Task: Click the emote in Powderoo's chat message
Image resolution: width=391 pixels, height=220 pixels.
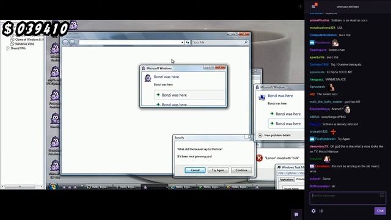Action: [x=335, y=43]
